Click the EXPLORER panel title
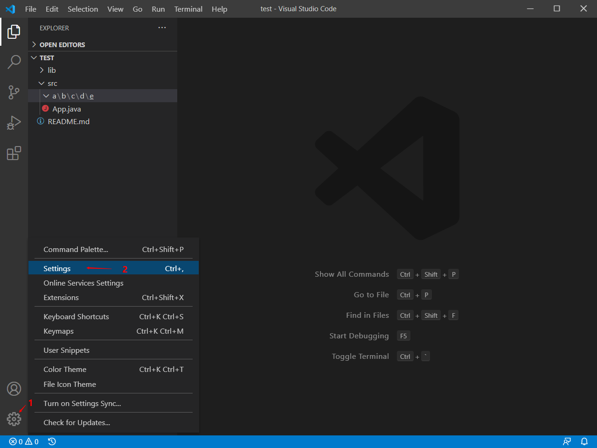The image size is (597, 448). pyautogui.click(x=54, y=28)
